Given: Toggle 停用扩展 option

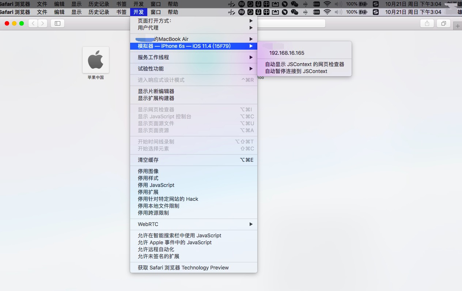Looking at the screenshot, I should click(194, 192).
